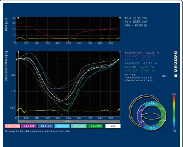Uncheck the BASANTSEP curve checkbox
Viewport: 183px width, 147px height.
pos(176,52)
